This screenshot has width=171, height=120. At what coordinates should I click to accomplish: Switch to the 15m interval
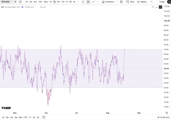click(40, 2)
